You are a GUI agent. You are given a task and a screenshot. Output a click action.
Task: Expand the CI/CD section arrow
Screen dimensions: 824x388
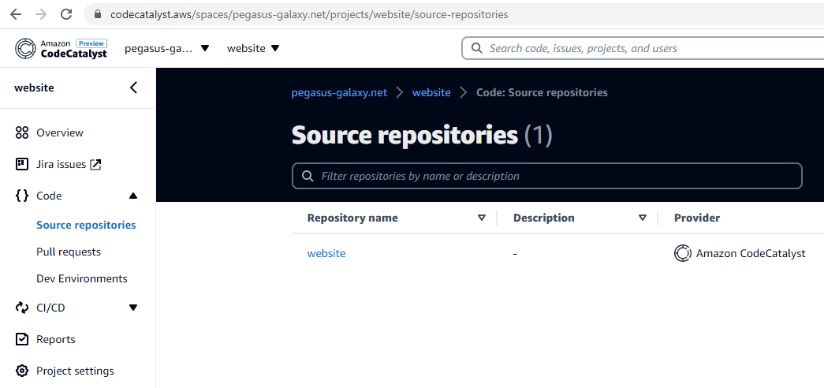[133, 308]
